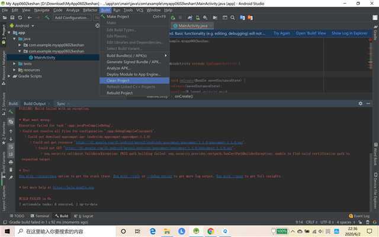Click the Get more help gradle link
This screenshot has width=379, height=237.
click(x=73, y=187)
